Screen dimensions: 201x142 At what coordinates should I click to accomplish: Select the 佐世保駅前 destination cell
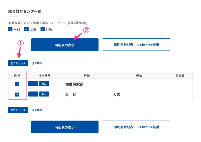[x=74, y=84]
